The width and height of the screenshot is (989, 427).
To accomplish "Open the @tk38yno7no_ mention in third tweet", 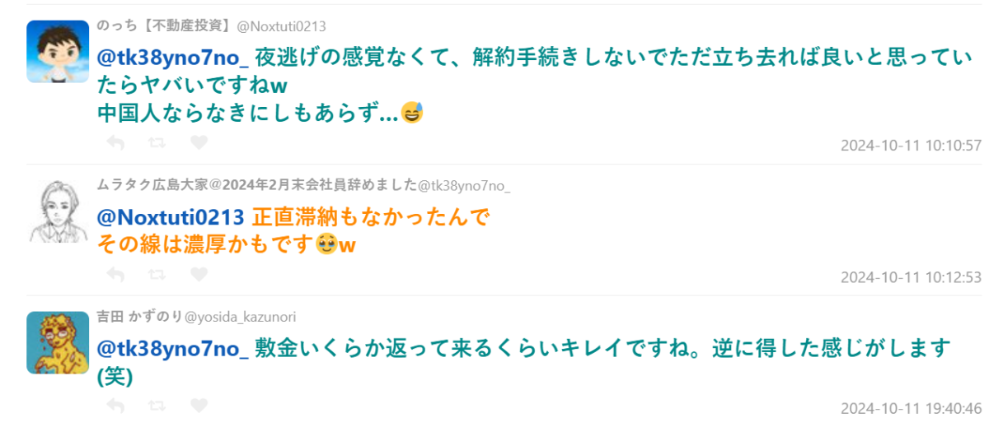I will (173, 348).
